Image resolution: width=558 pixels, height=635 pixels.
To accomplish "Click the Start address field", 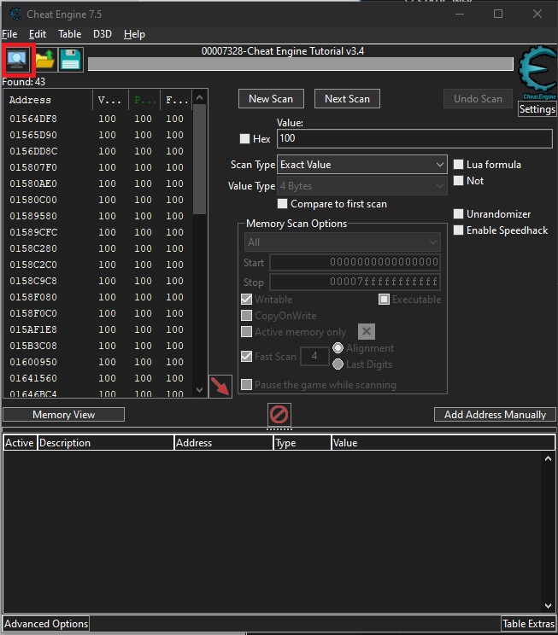I will tap(355, 262).
